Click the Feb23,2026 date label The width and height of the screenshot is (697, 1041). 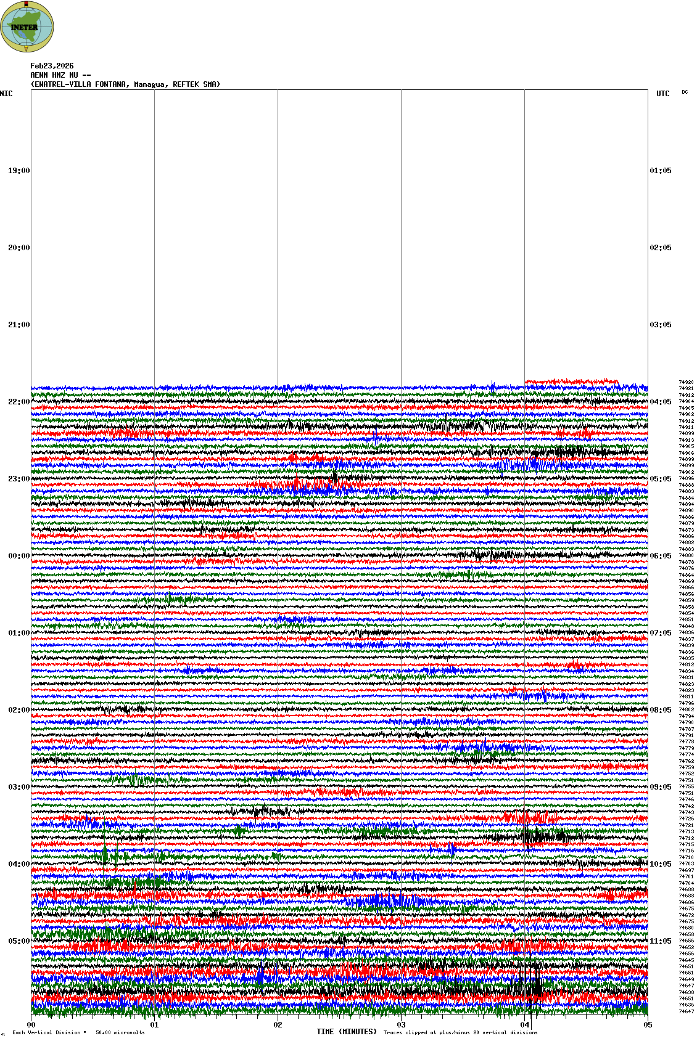coord(52,66)
